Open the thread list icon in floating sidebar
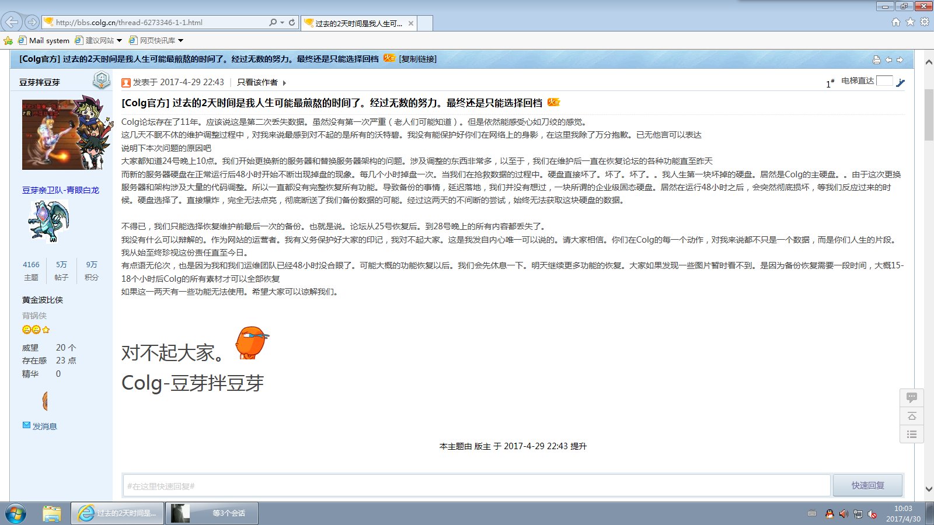Screen dimensions: 934x525 pyautogui.click(x=911, y=434)
